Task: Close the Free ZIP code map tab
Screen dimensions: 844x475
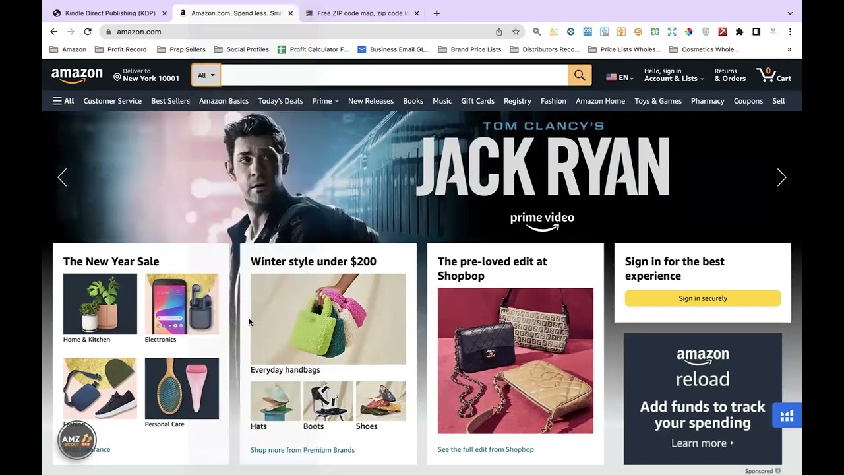Action: [x=417, y=13]
